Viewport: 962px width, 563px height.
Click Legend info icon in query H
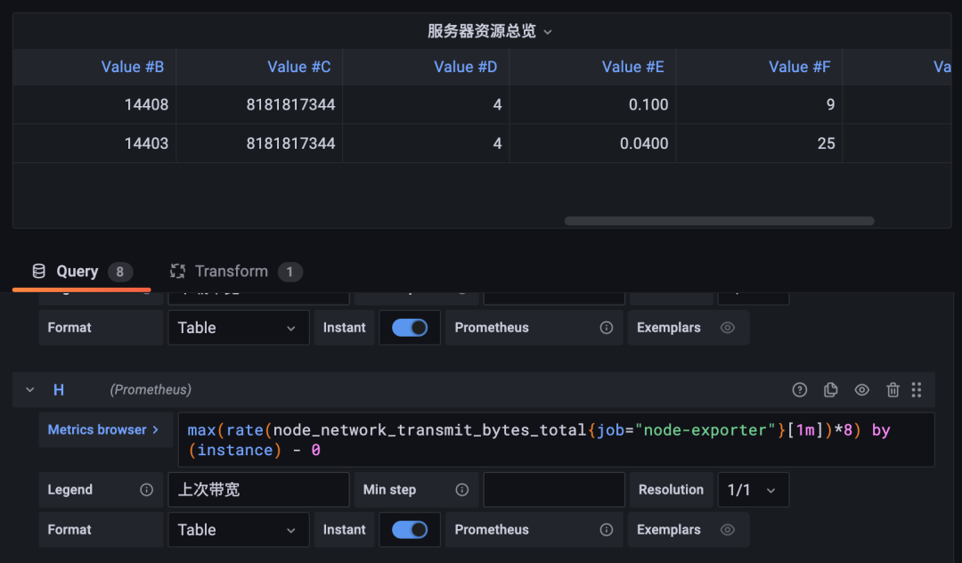(x=146, y=489)
